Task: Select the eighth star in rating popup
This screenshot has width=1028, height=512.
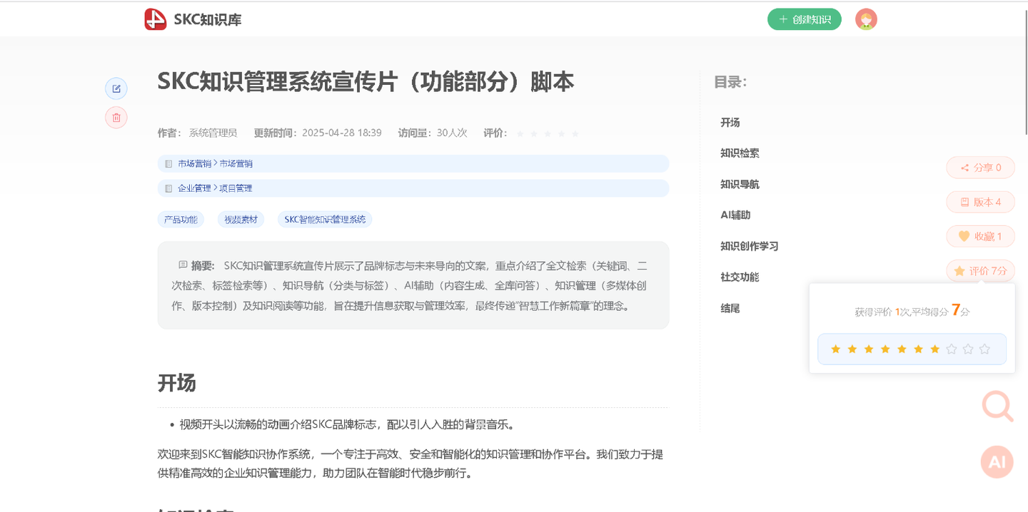Action: click(x=952, y=349)
